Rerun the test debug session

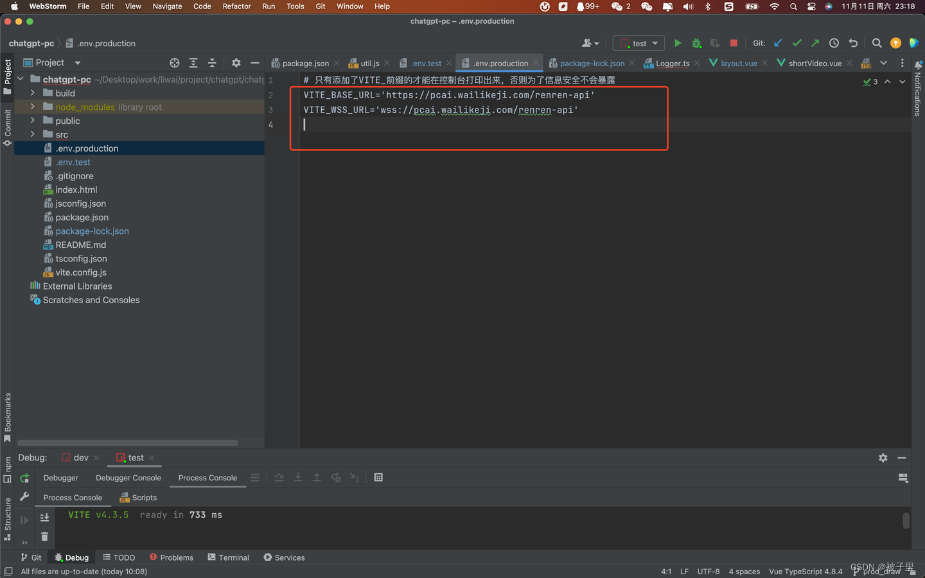[x=24, y=478]
